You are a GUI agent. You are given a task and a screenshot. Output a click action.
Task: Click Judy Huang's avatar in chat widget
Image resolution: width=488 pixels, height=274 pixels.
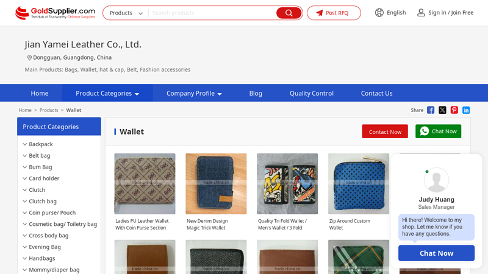point(436,180)
